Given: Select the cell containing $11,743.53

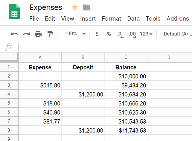Looking at the screenshot, I should click(126, 131).
